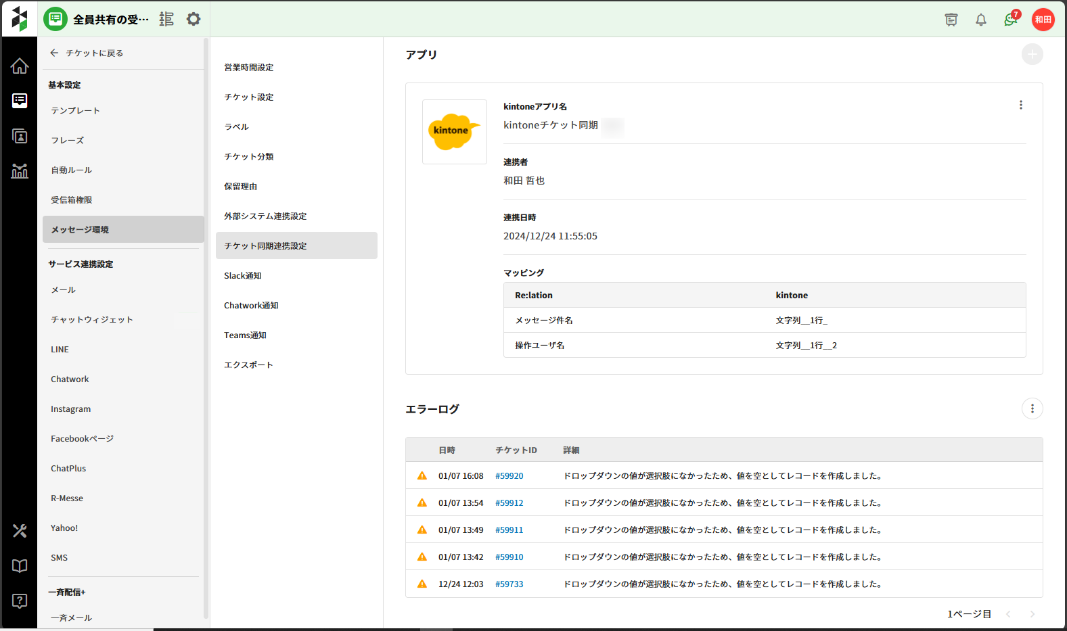Go to next error log page

(1032, 614)
